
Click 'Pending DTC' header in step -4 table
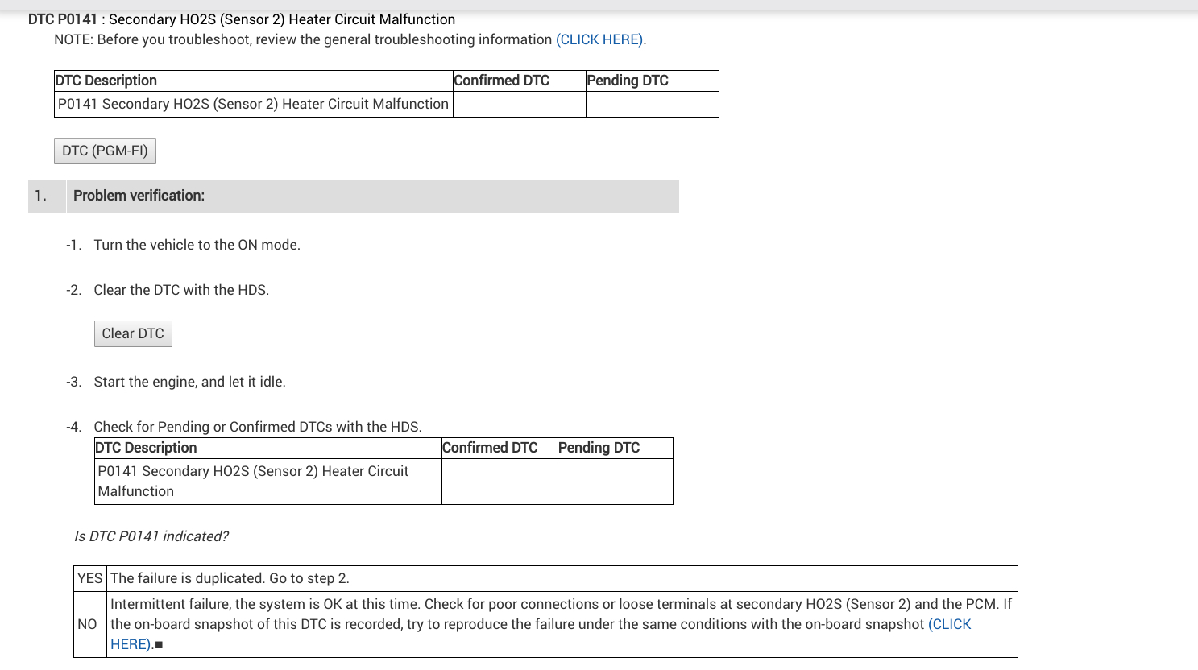point(615,448)
